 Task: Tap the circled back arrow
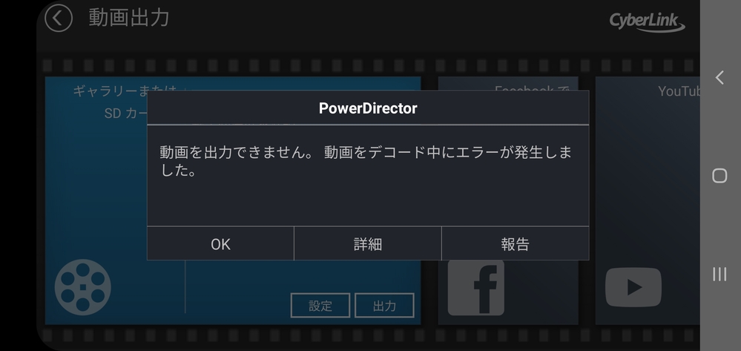[x=59, y=19]
